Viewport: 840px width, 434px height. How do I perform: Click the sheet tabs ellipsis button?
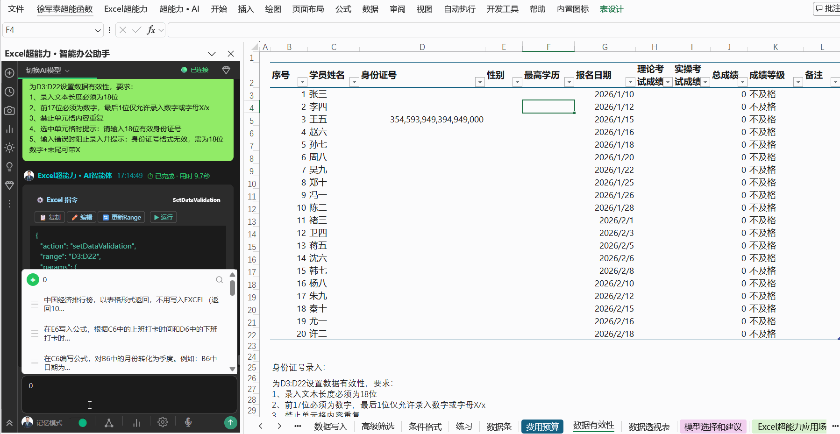click(x=298, y=426)
